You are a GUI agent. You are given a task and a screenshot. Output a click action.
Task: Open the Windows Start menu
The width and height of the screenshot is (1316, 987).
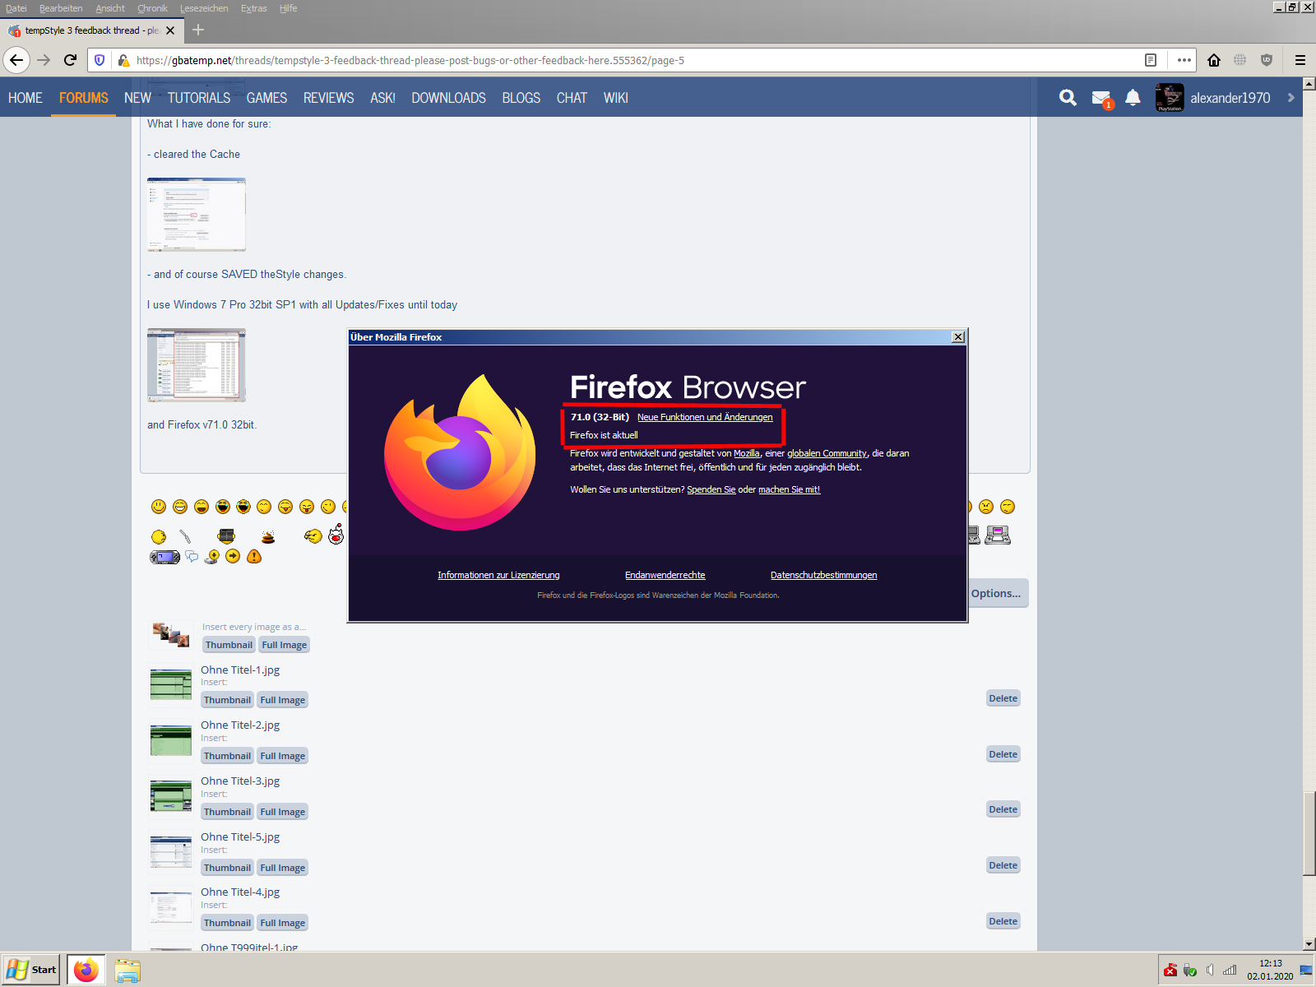pyautogui.click(x=31, y=970)
